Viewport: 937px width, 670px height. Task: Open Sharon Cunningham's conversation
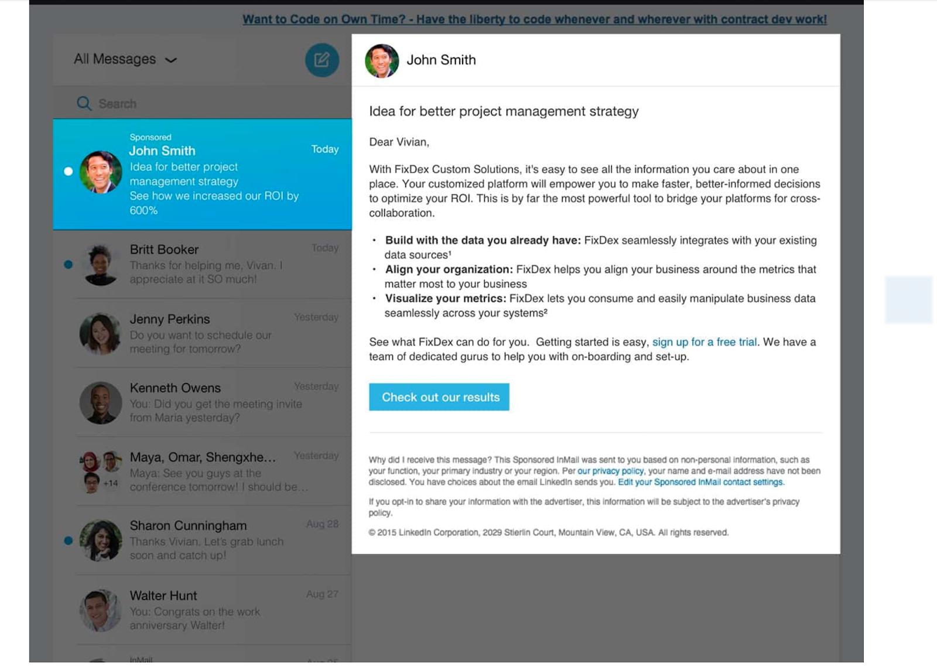pyautogui.click(x=202, y=540)
